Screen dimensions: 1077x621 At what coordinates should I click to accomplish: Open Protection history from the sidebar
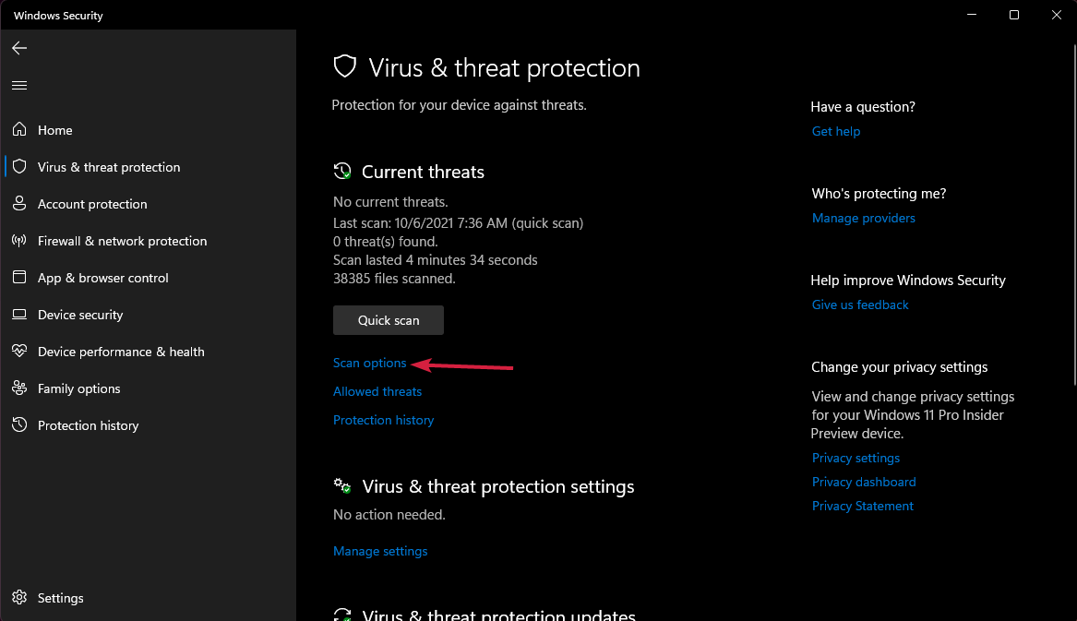tap(19, 425)
